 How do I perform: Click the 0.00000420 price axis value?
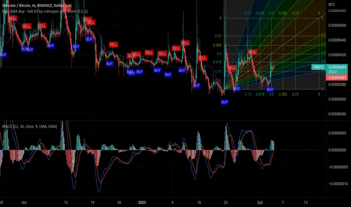click(337, 55)
